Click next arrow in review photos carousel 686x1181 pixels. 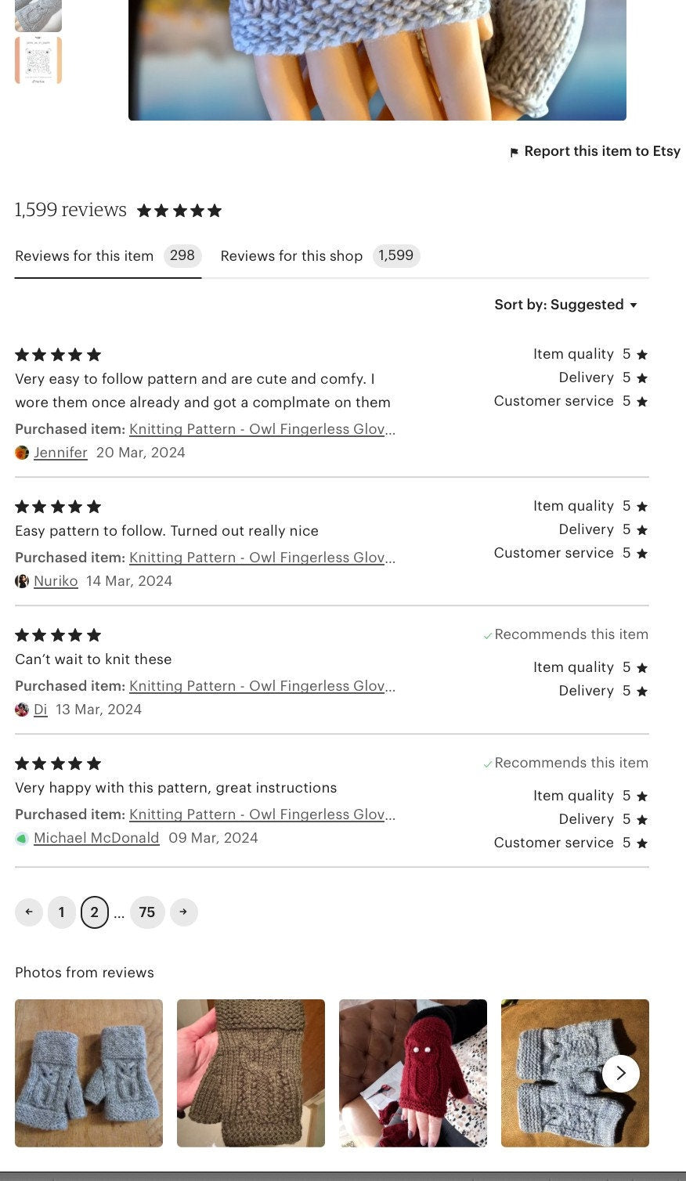pos(620,1073)
